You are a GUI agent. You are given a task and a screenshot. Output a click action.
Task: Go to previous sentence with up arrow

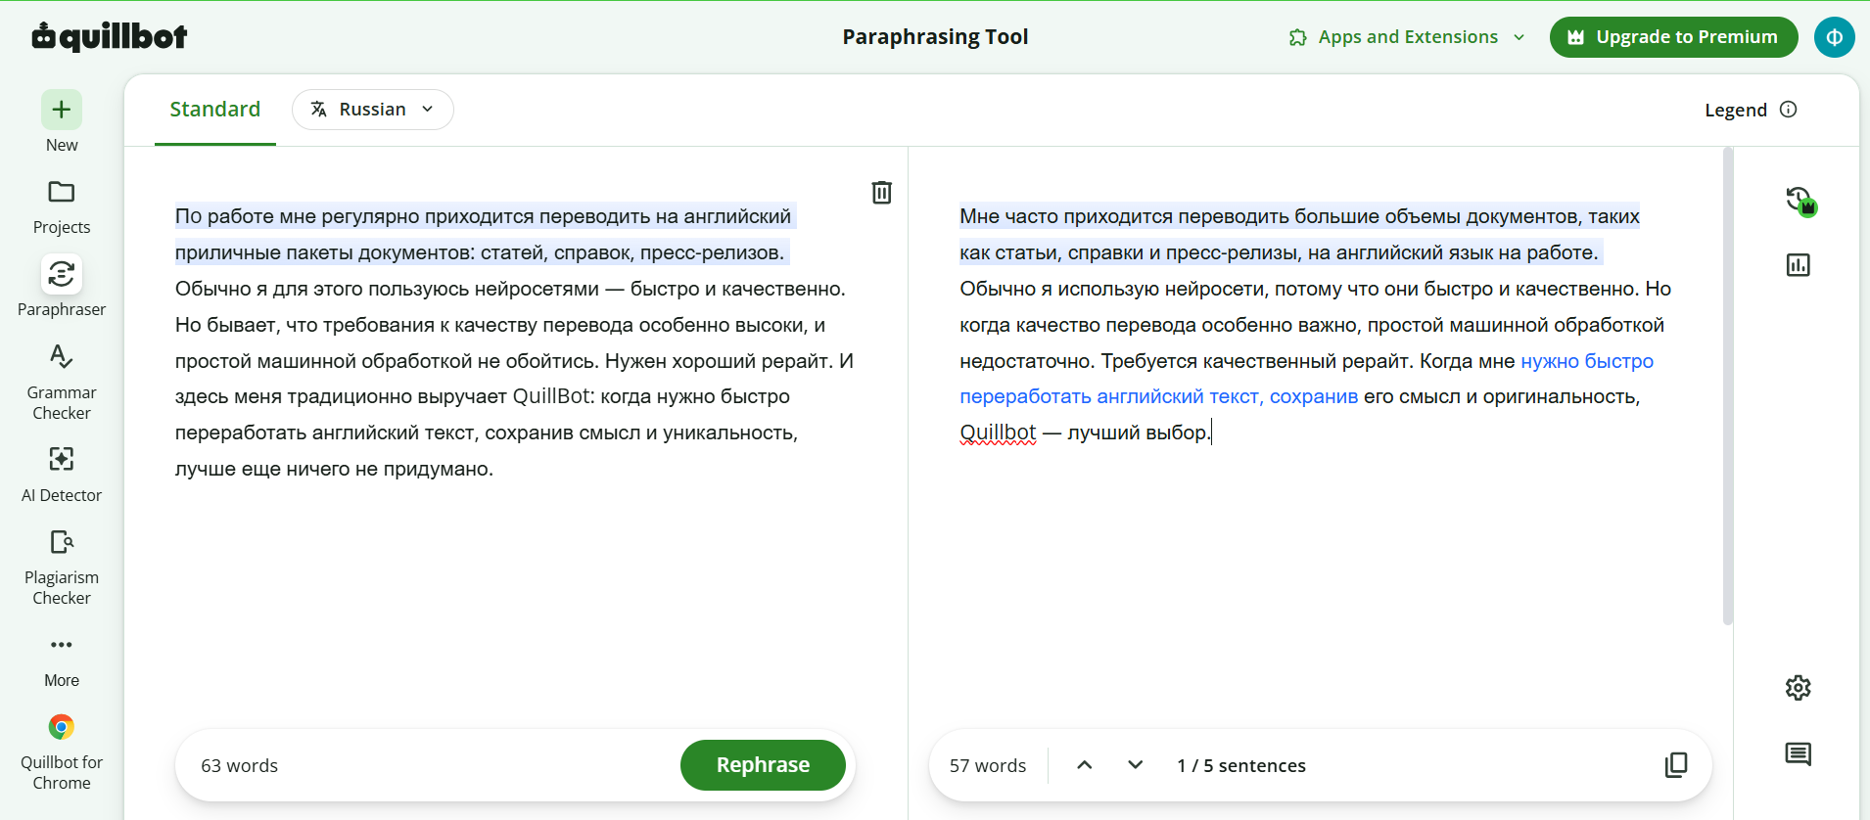[1085, 765]
